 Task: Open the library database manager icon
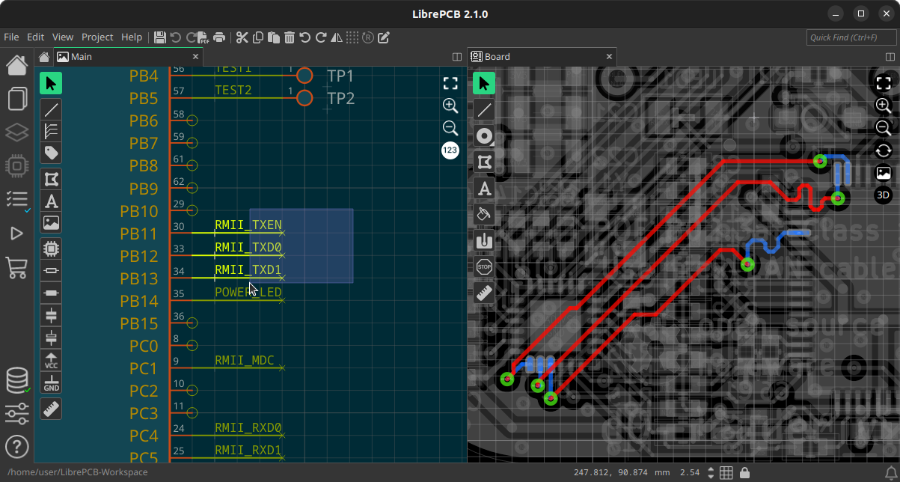[x=17, y=380]
